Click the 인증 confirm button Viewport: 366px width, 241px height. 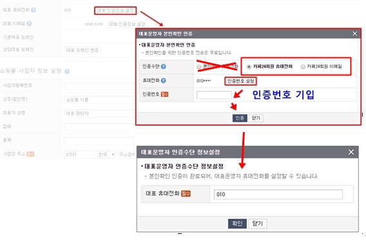(x=240, y=118)
